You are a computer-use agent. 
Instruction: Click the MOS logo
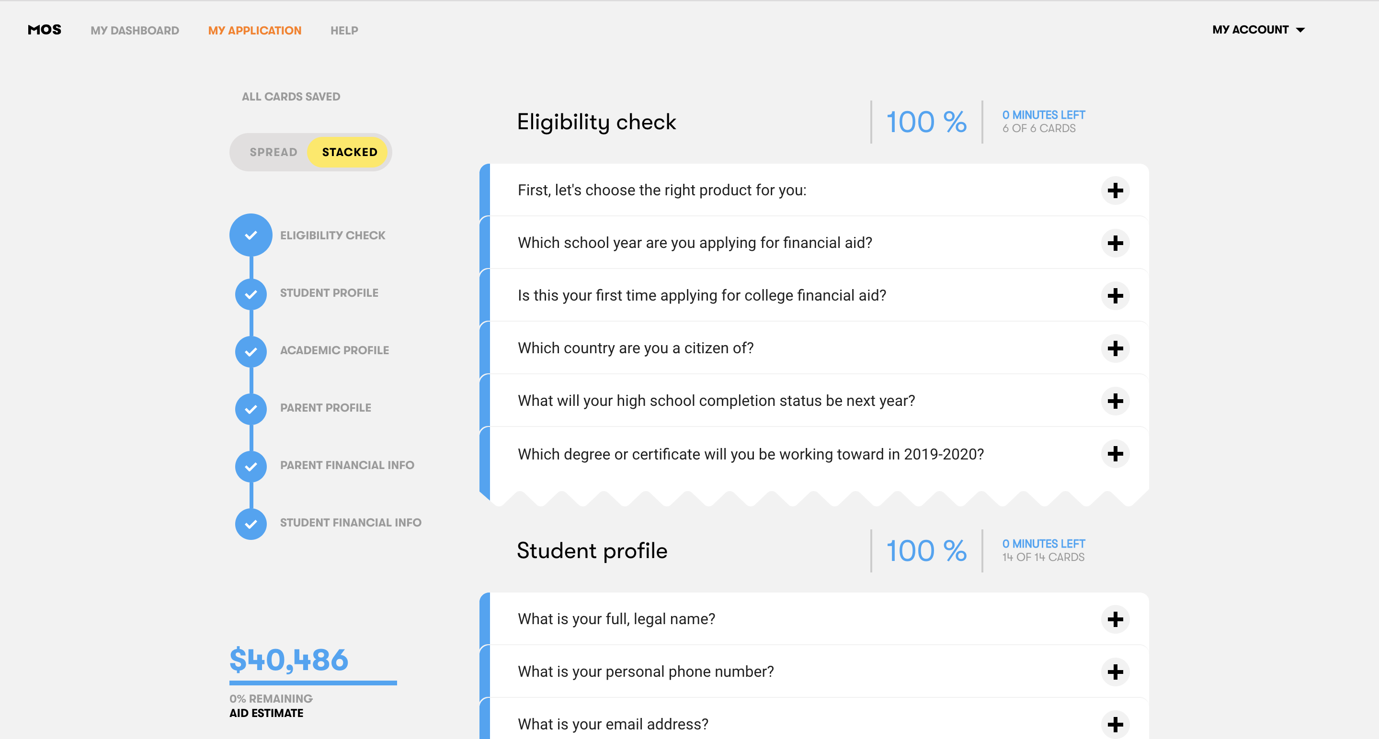pyautogui.click(x=45, y=30)
